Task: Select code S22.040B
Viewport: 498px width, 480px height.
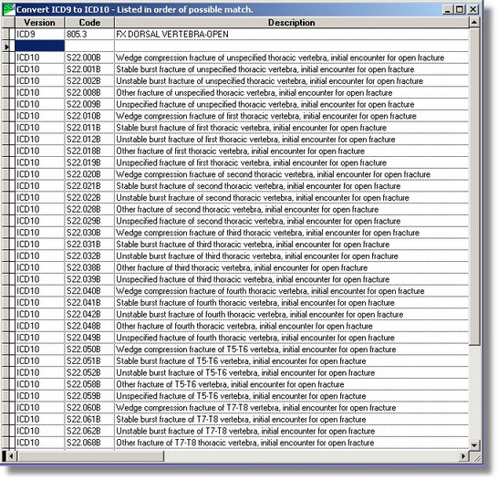Action: [x=89, y=291]
